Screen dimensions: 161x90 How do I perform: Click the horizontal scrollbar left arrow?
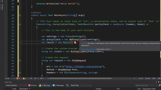coord(48,78)
